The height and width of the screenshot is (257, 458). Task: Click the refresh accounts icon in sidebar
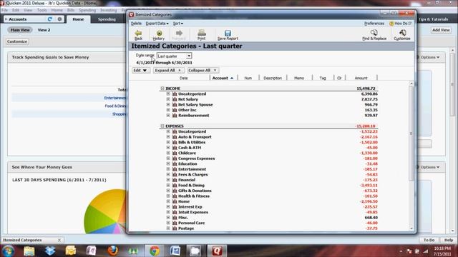(x=49, y=19)
